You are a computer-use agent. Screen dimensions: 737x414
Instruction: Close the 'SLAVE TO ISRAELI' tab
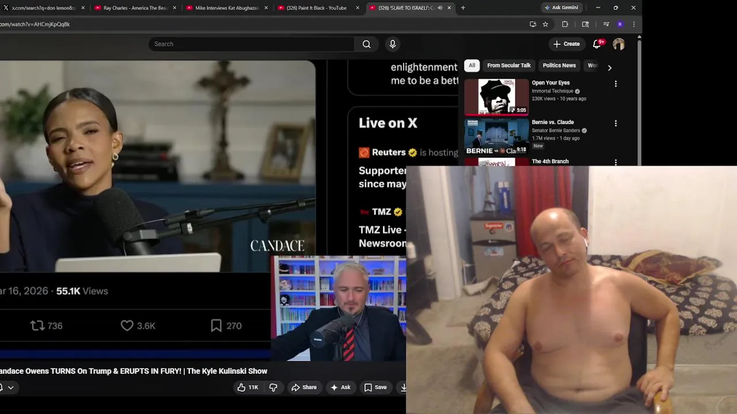(449, 8)
